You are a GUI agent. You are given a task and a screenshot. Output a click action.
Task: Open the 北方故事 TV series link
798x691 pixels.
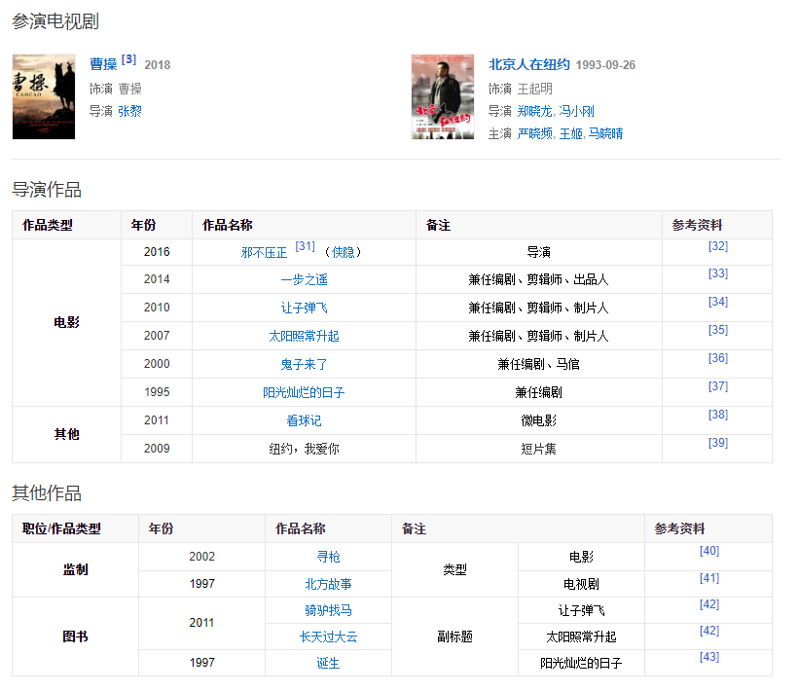click(x=328, y=584)
